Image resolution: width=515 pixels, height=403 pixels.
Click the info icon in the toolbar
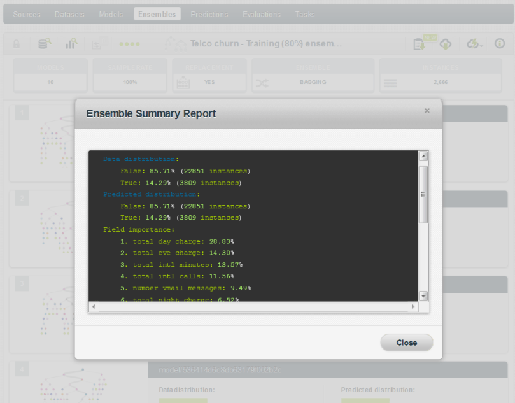click(499, 44)
